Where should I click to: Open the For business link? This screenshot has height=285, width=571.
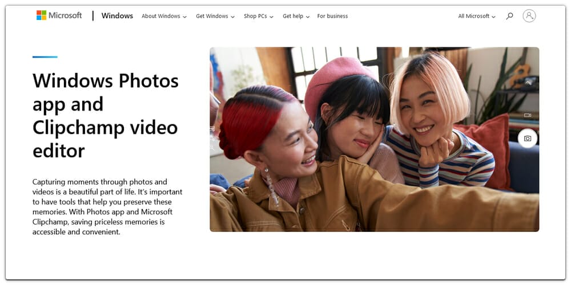332,17
